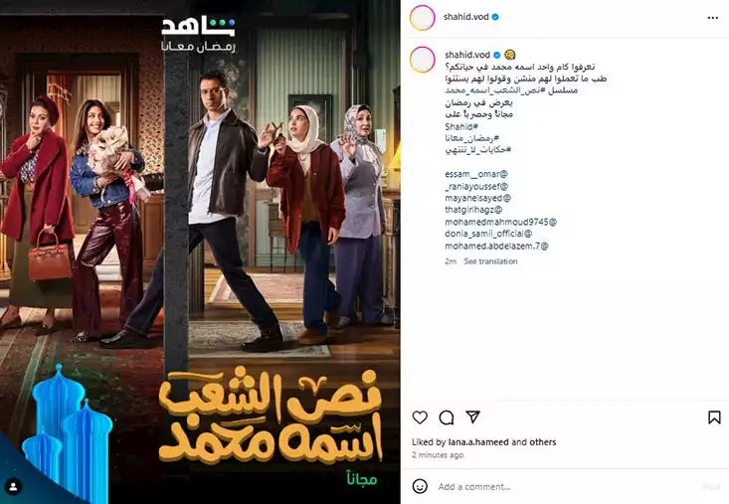Open comments via speech bubble icon
Viewport: 729px width, 504px height.
pos(447,418)
